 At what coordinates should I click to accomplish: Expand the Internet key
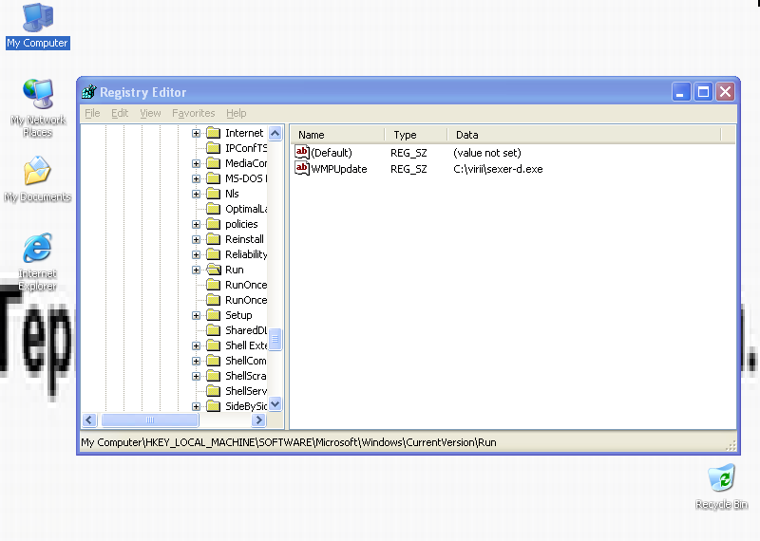pos(196,133)
